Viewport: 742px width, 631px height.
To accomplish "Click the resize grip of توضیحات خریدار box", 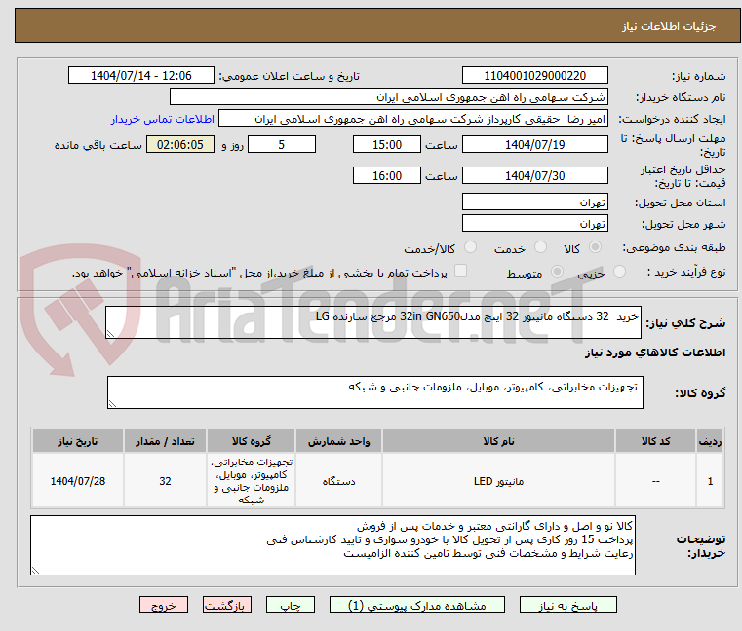I will [x=35, y=571].
